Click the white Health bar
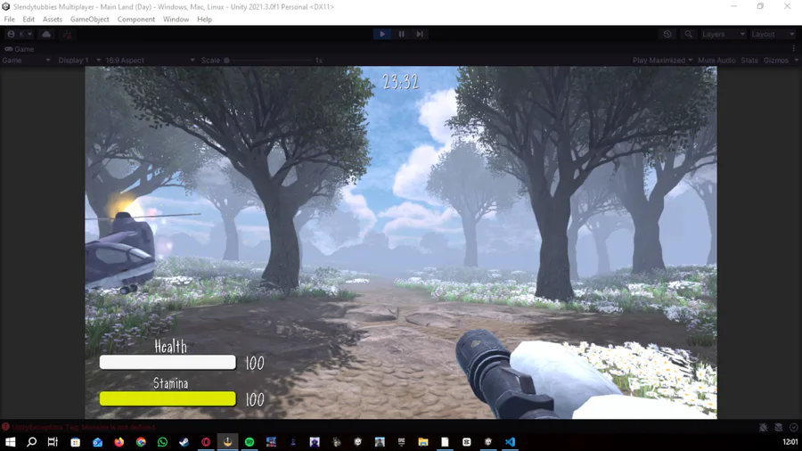This screenshot has width=802, height=451. pos(168,363)
